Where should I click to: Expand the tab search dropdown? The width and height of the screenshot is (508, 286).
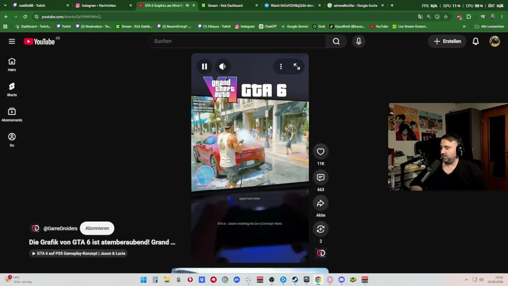click(5, 6)
